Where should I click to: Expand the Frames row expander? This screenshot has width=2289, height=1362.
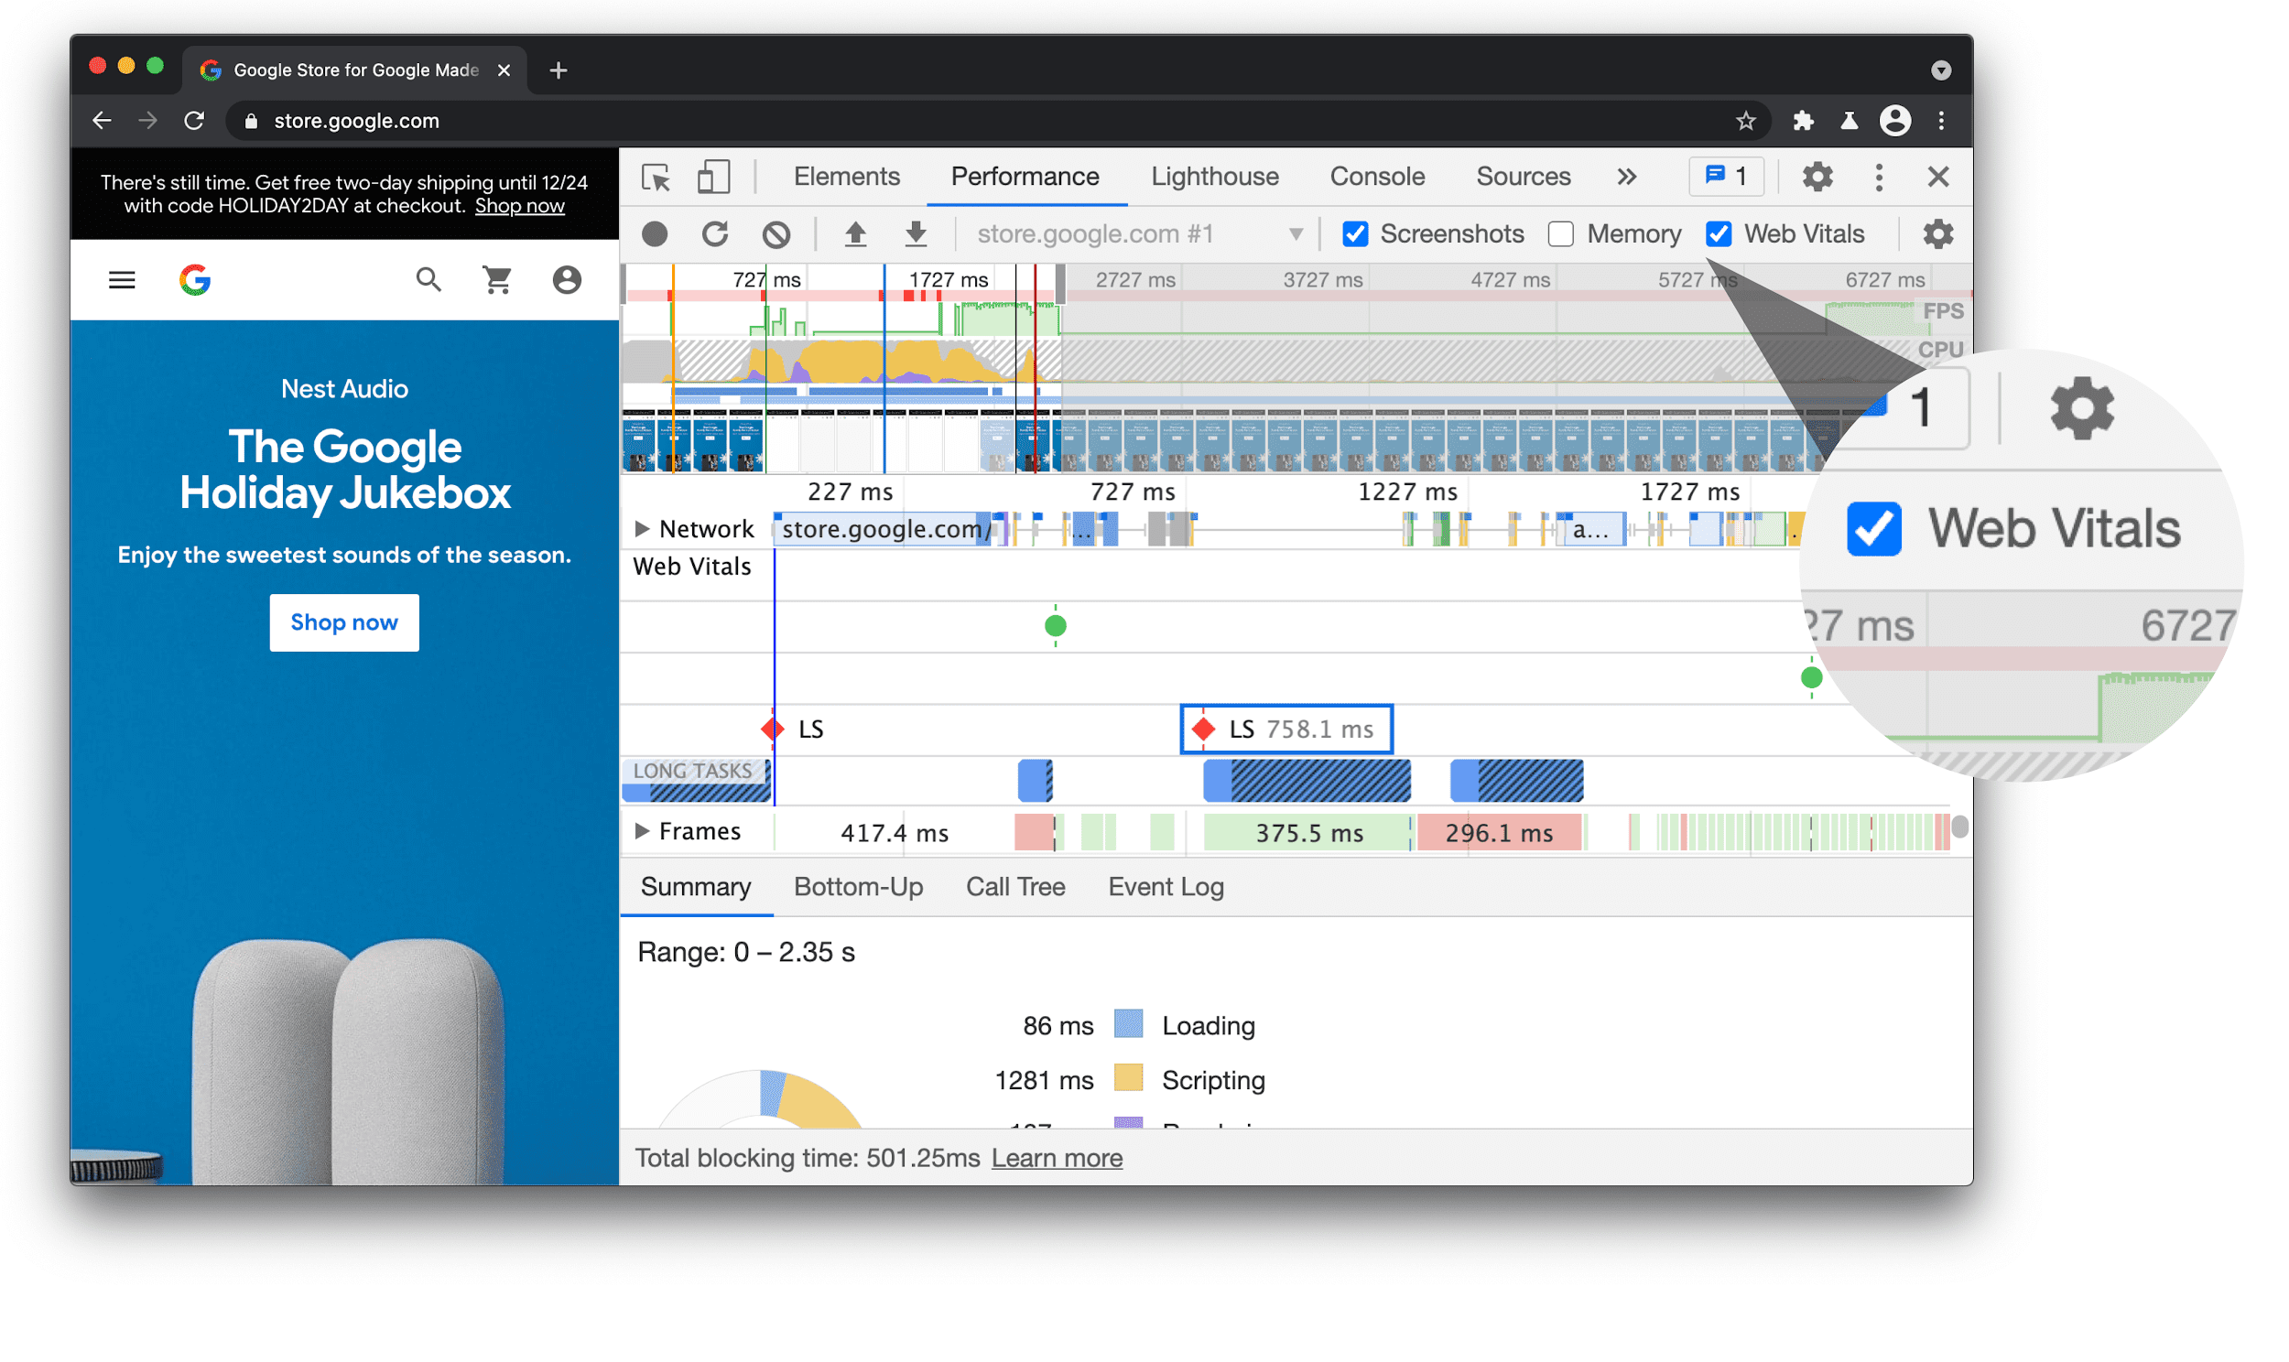click(637, 832)
